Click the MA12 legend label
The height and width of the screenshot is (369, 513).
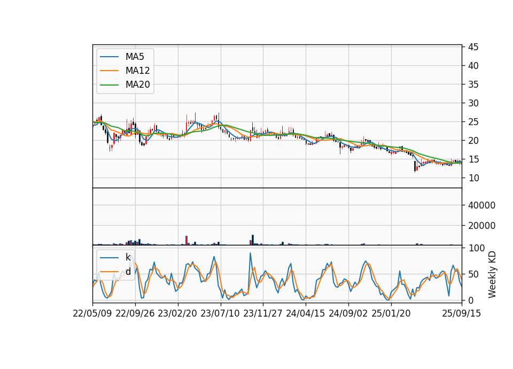(137, 71)
